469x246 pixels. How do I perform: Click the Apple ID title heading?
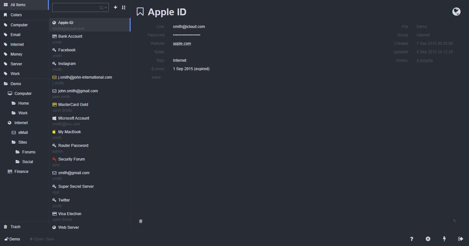(167, 12)
